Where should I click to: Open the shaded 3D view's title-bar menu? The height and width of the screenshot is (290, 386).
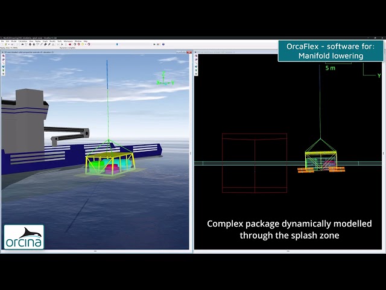[x=2, y=53]
